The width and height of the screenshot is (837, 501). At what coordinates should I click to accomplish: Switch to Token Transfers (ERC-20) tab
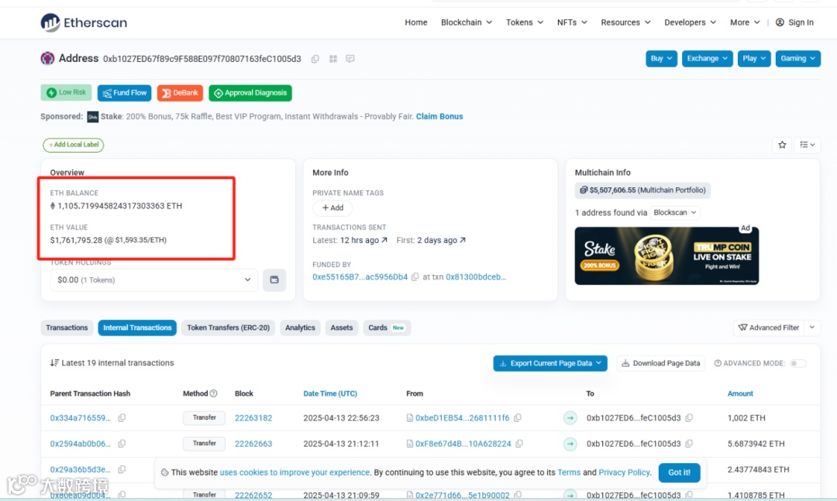point(229,328)
